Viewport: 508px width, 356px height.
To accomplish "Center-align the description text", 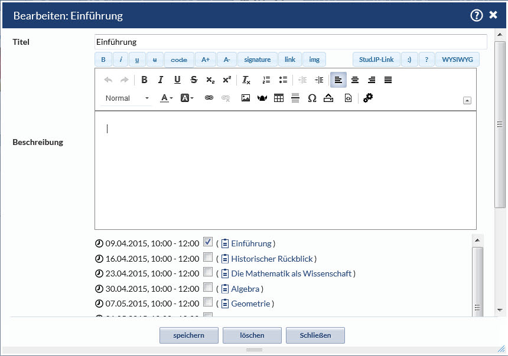I will pyautogui.click(x=355, y=80).
